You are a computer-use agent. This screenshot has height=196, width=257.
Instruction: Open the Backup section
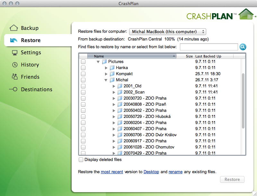point(30,28)
